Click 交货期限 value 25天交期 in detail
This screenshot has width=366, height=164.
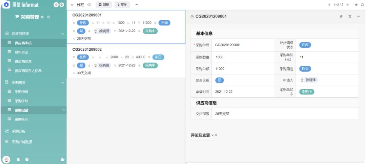pos(222,114)
